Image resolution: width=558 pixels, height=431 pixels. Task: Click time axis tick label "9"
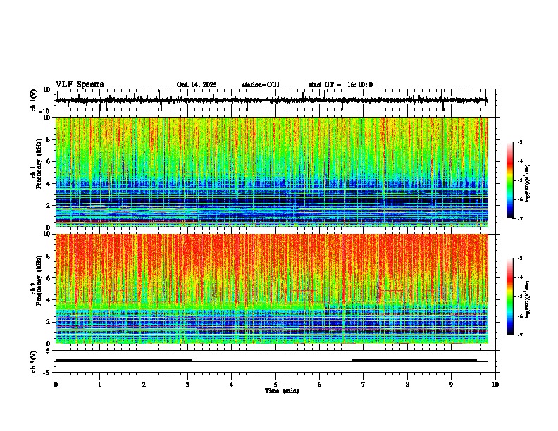(x=451, y=385)
